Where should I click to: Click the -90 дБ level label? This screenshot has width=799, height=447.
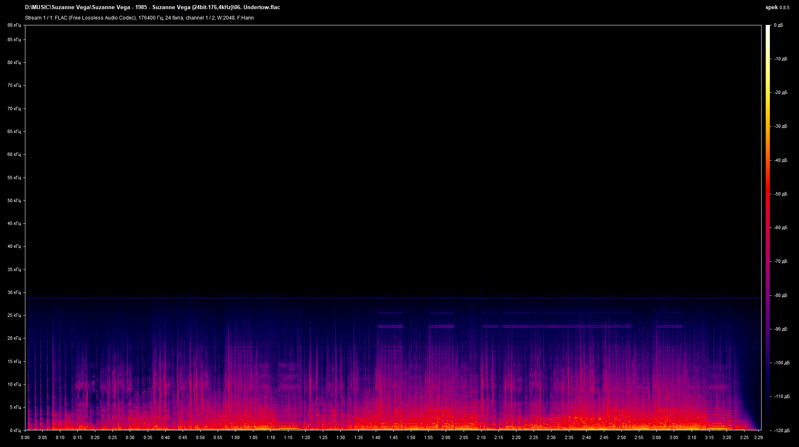point(781,329)
